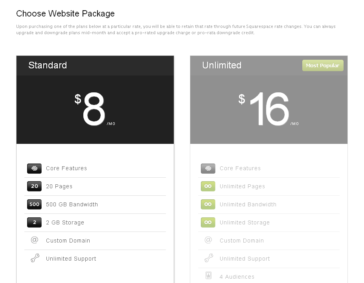Click the infinity icon beside Unlimited Pages

coord(208,186)
